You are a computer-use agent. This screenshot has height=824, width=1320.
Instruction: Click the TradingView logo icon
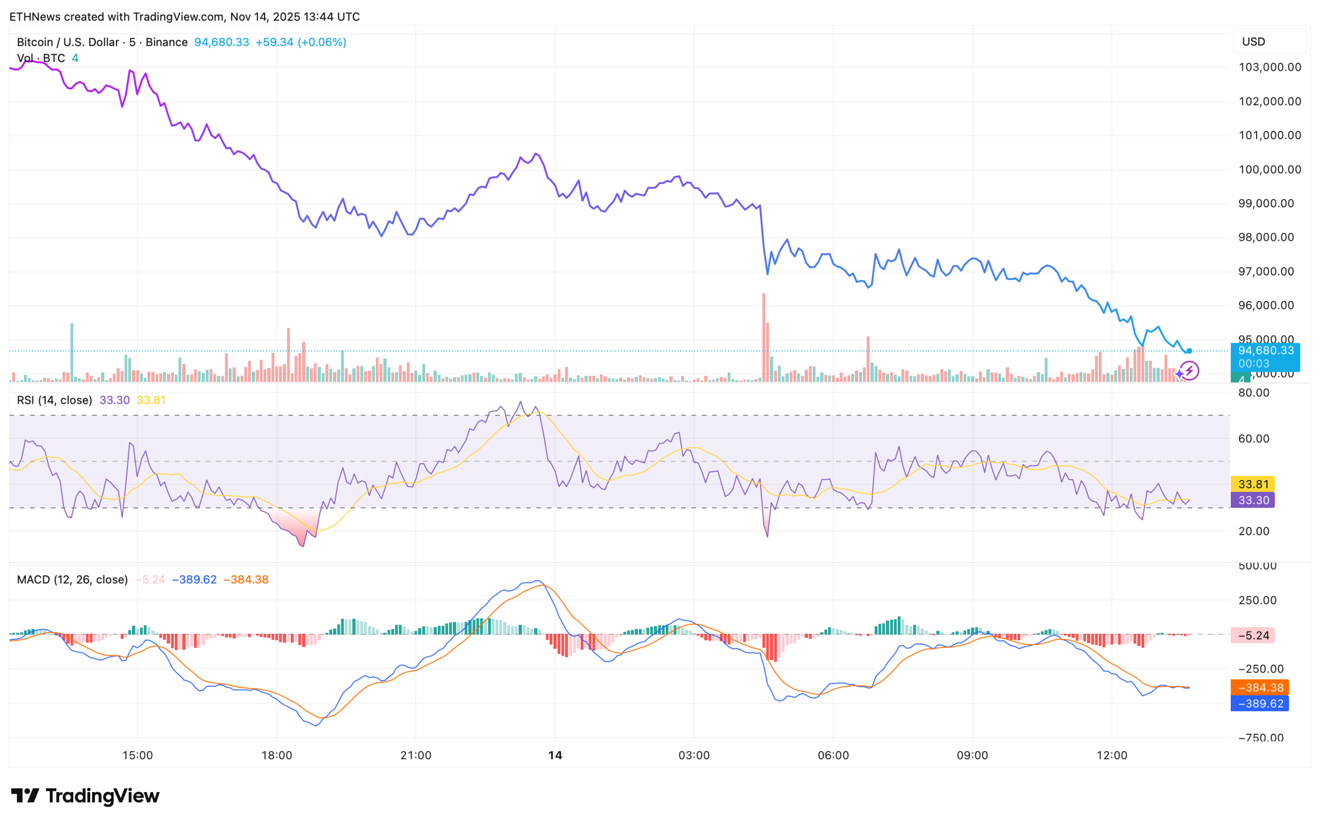pyautogui.click(x=25, y=796)
